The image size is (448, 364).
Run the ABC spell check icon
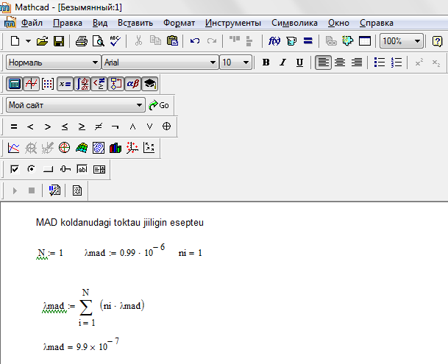115,41
